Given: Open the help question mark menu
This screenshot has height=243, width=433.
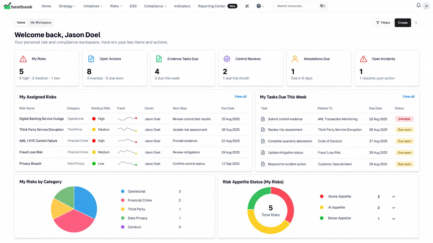Looking at the screenshot, I should (x=260, y=6).
